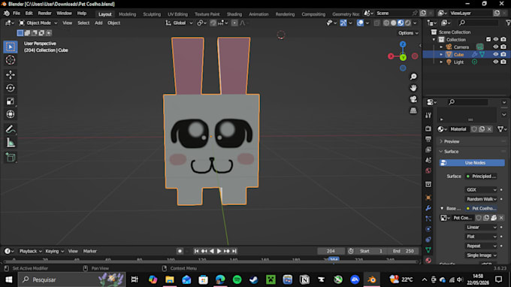Open Linear interpolation dropdown

[x=482, y=227]
